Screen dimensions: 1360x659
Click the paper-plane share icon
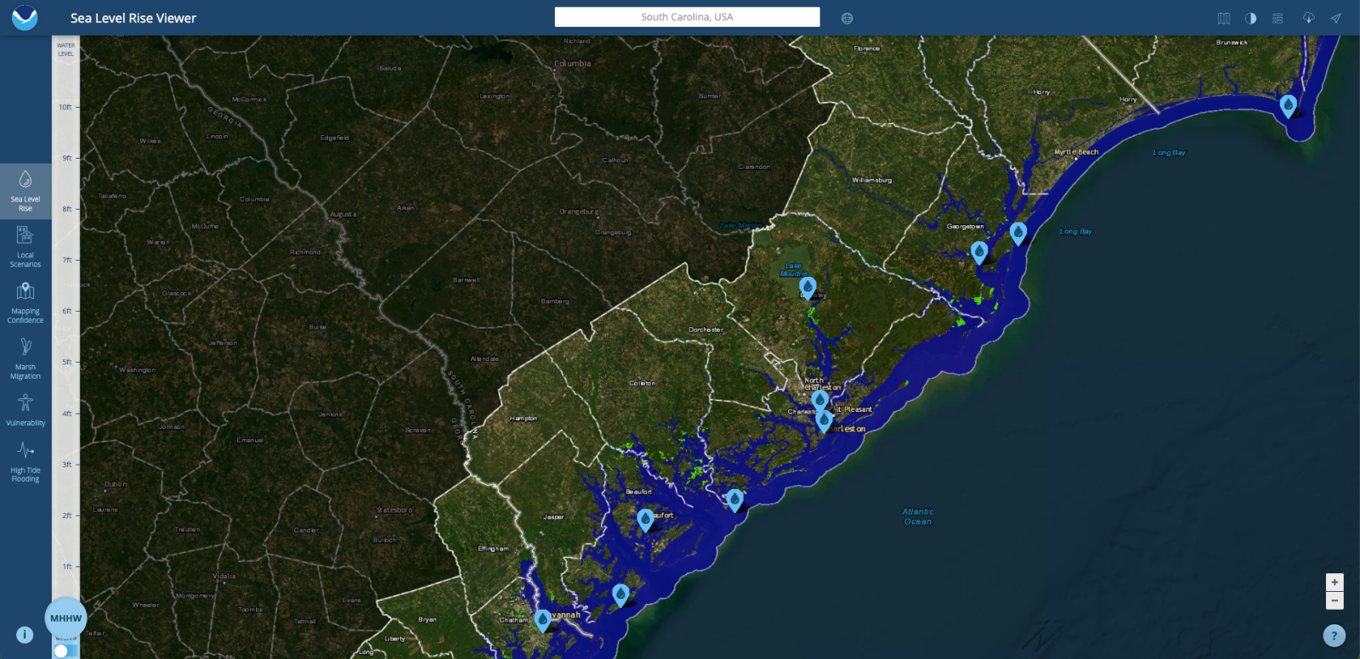1336,18
